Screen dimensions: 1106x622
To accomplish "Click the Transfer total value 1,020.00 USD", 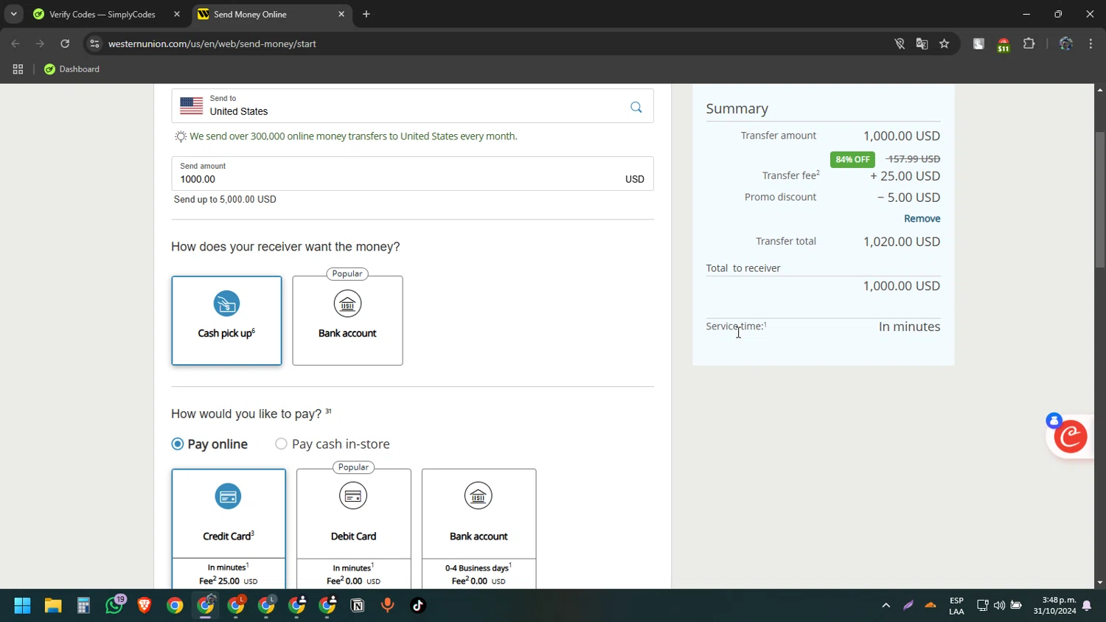I will click(902, 242).
